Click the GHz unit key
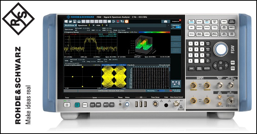 click(x=208, y=43)
